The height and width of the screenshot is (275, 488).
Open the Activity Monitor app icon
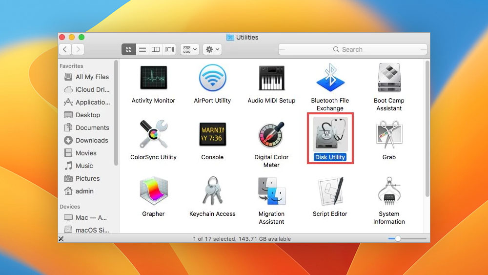(153, 78)
